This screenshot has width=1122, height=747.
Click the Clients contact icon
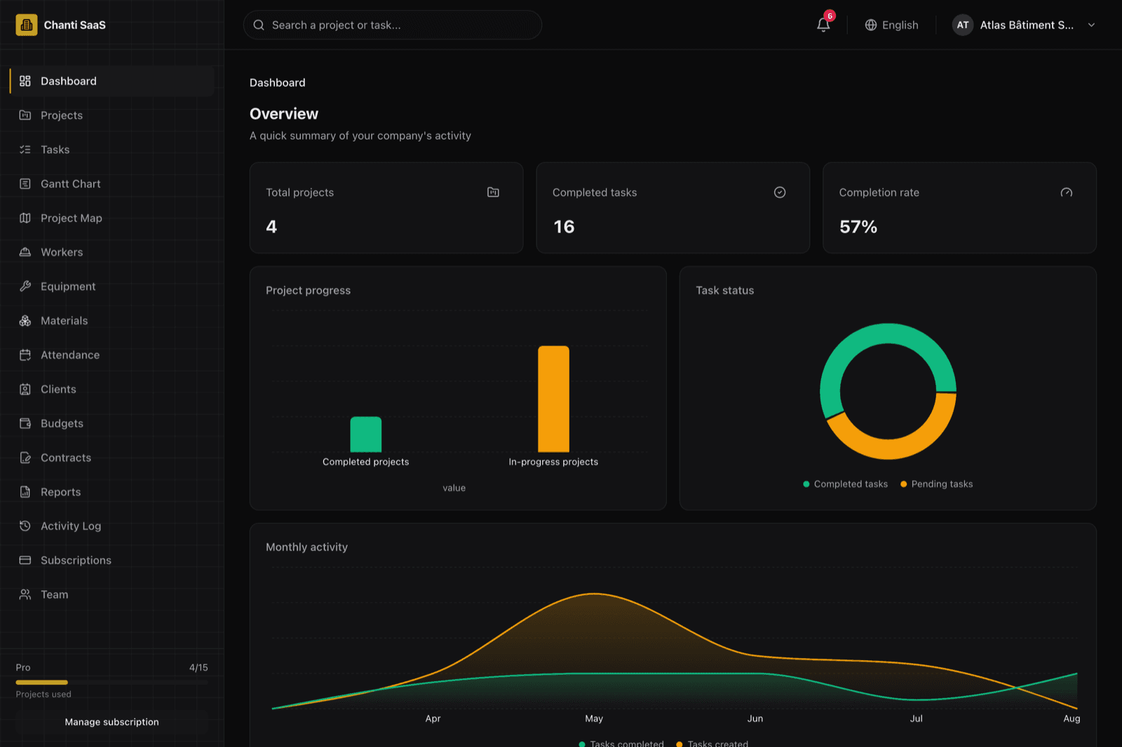click(25, 390)
